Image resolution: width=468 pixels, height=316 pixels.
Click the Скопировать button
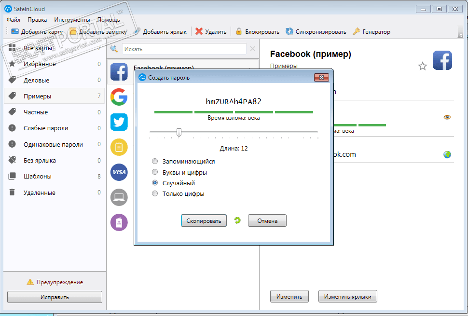(x=204, y=220)
